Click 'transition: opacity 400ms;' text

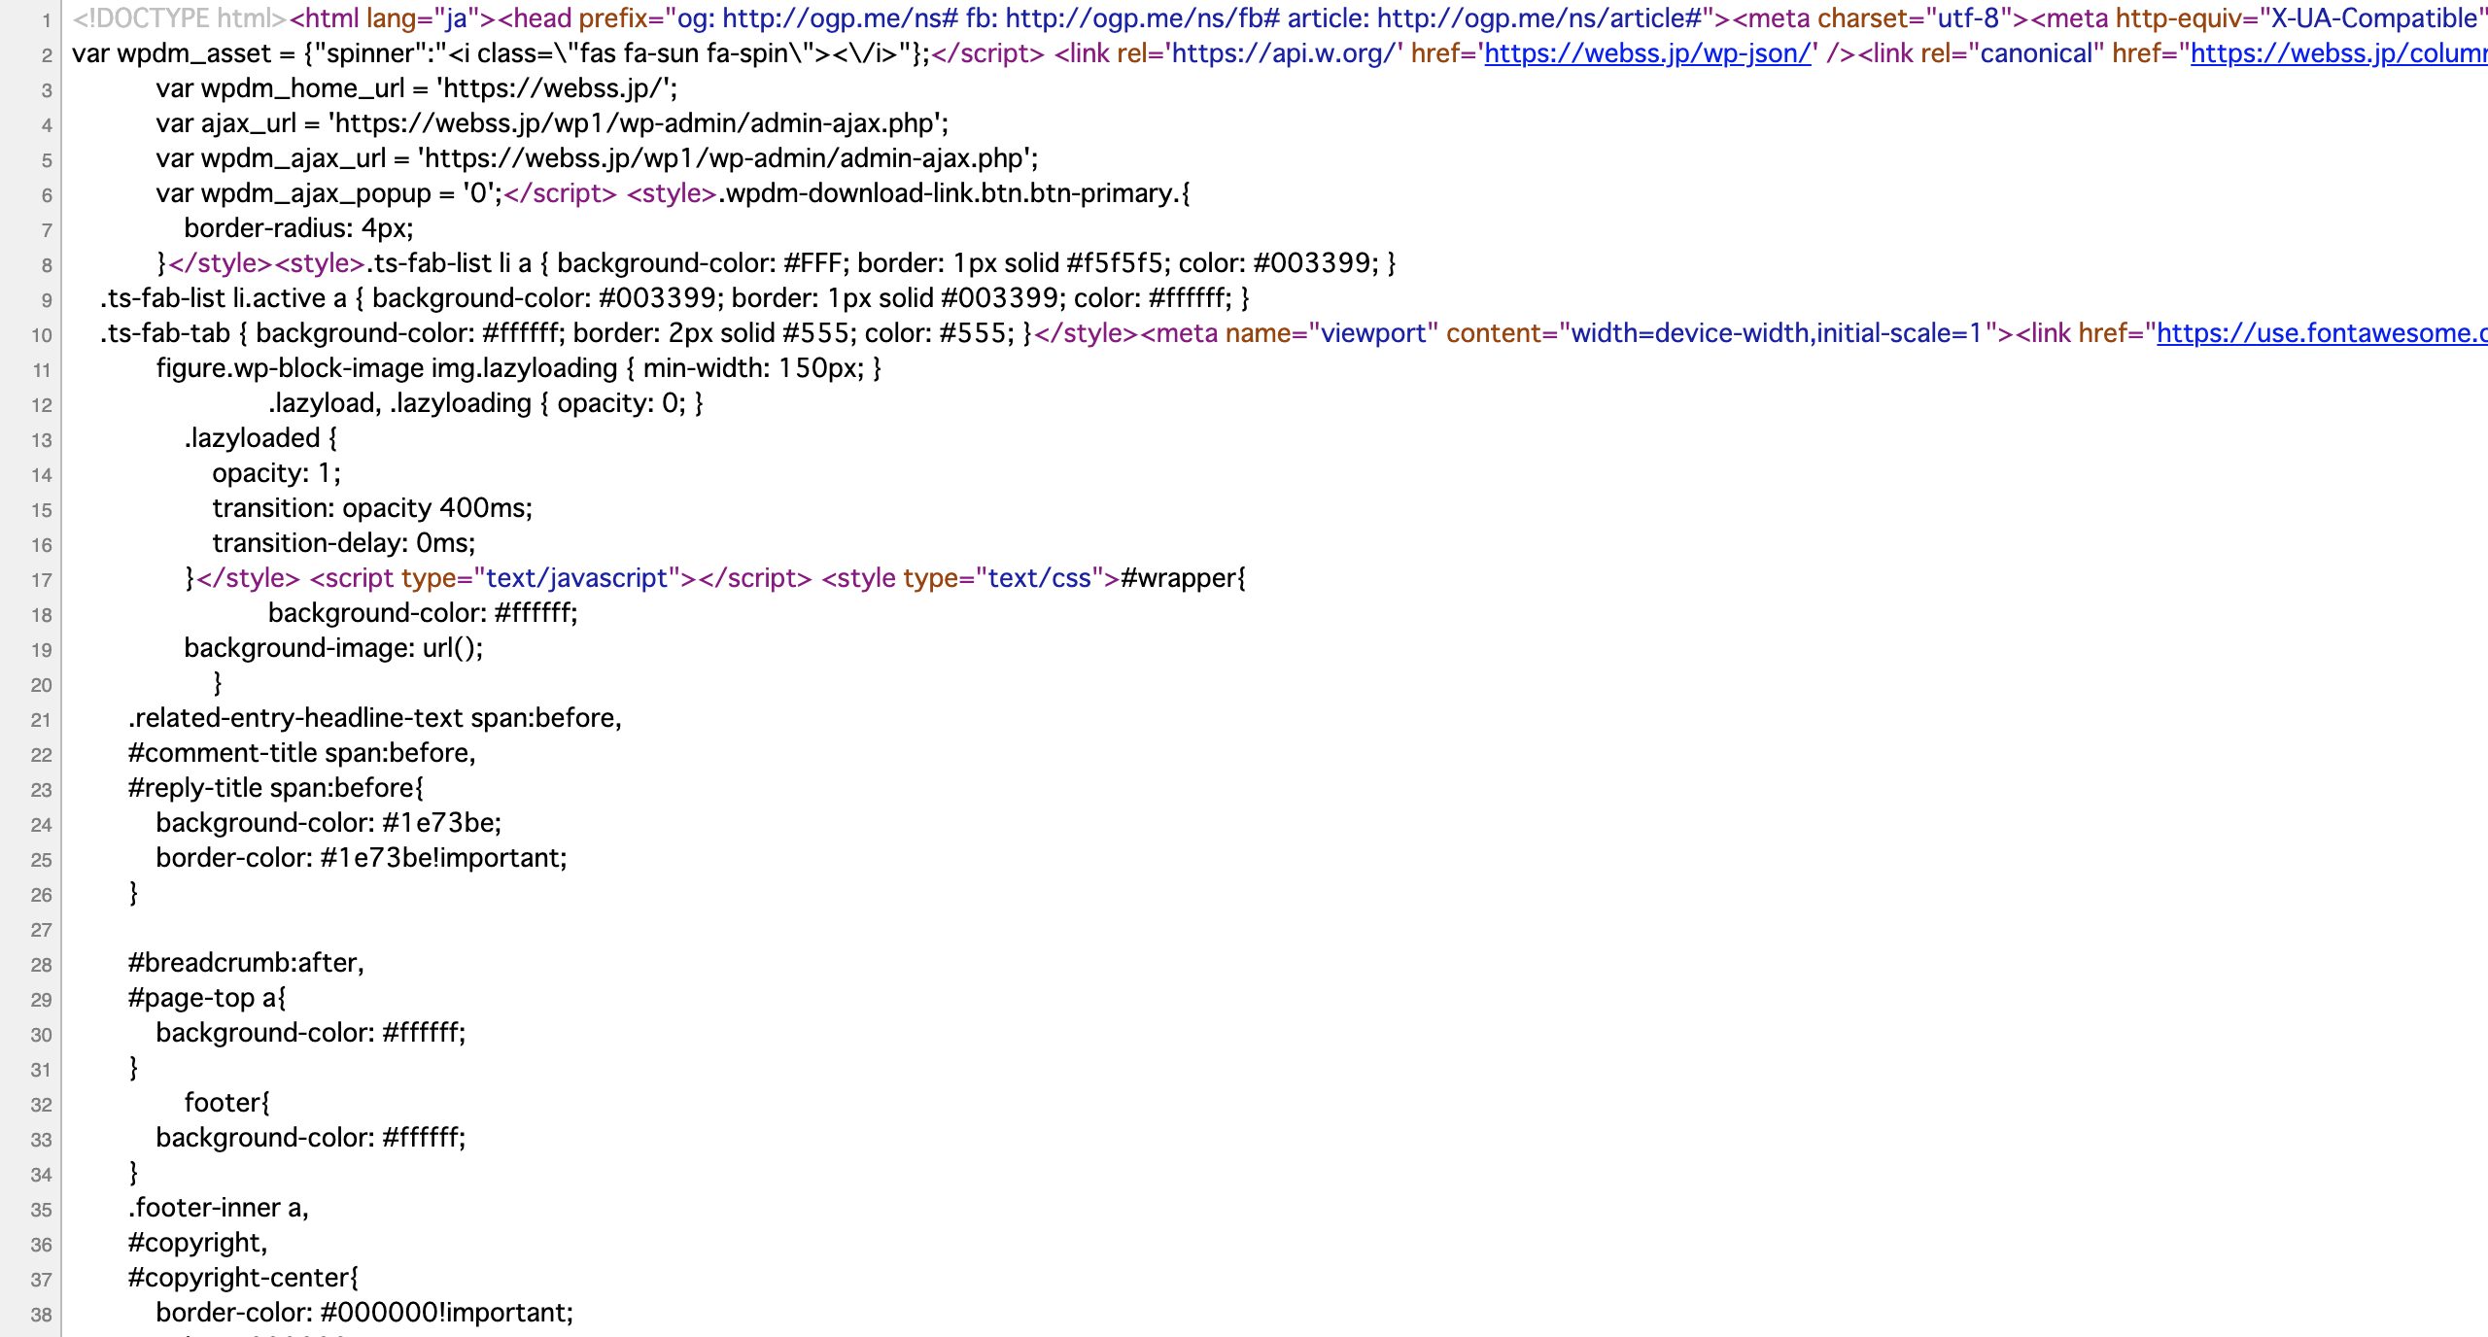point(372,508)
